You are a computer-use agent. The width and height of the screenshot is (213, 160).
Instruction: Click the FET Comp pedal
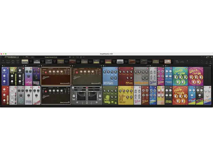[x=200, y=95]
